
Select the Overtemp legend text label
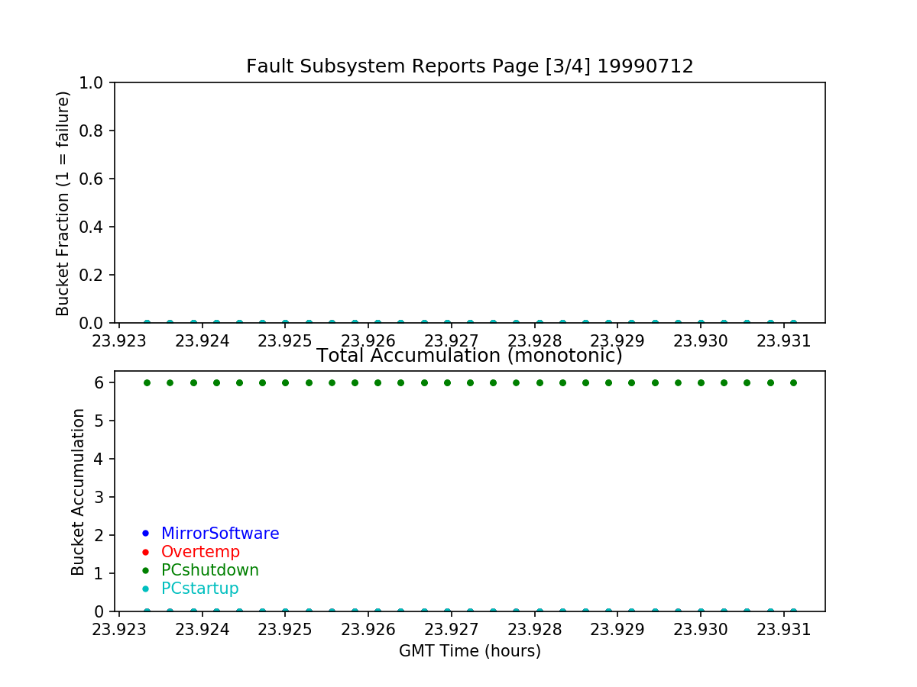(x=200, y=552)
